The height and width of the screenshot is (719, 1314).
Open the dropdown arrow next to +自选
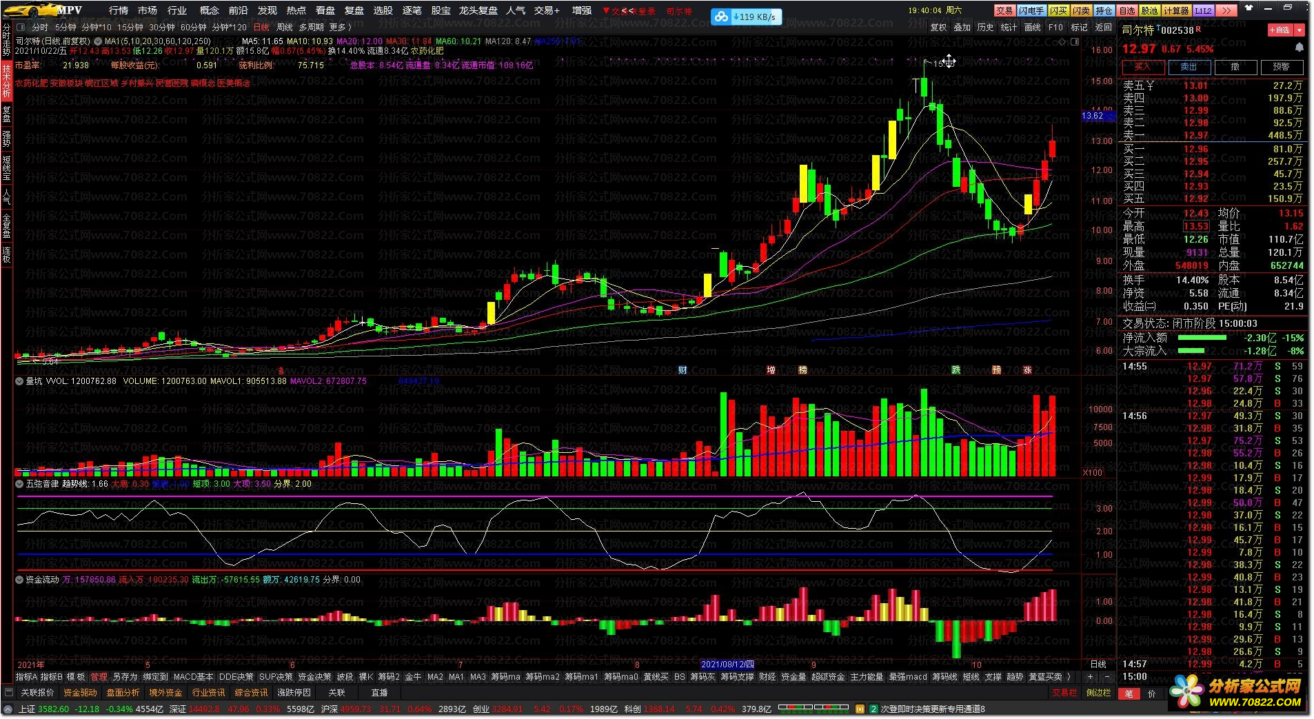(1300, 30)
